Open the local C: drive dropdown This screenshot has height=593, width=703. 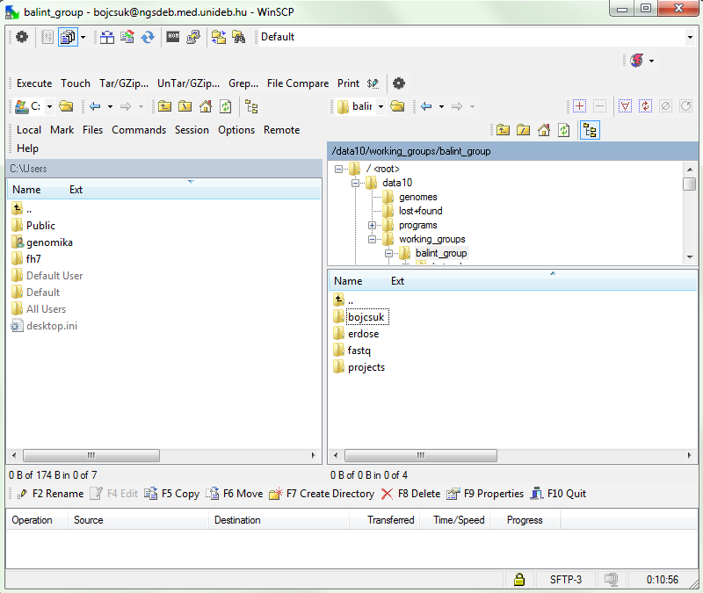tap(49, 106)
